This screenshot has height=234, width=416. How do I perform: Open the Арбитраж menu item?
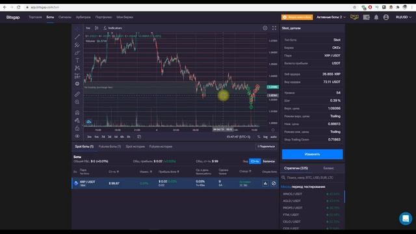click(83, 17)
